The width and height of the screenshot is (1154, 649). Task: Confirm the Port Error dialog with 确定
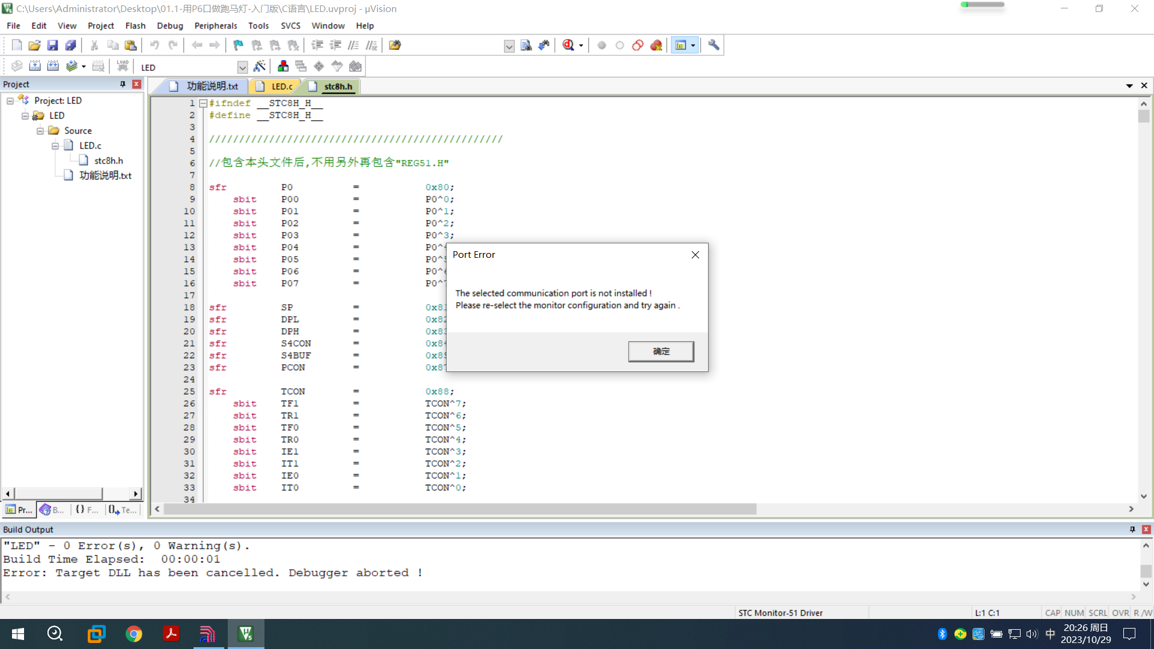[661, 352]
